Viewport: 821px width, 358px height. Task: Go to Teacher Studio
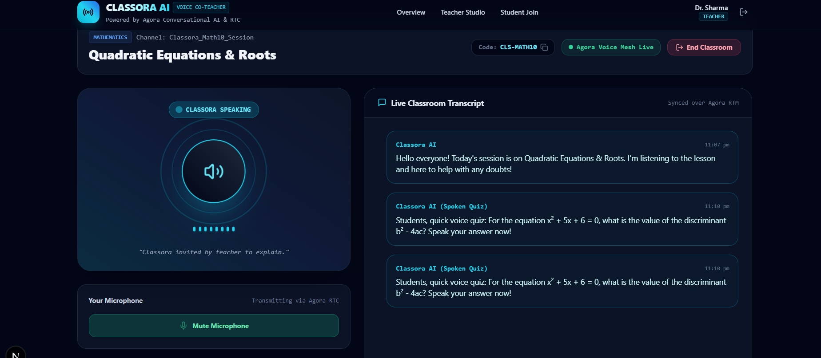point(463,12)
